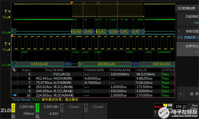Click the 0xA0 decoded packet
Viewport: 199px width, 119px height.
[77, 31]
